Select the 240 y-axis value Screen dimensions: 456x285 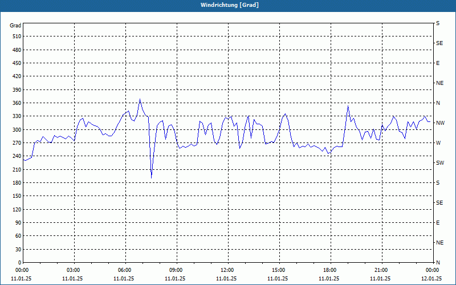pyautogui.click(x=17, y=156)
